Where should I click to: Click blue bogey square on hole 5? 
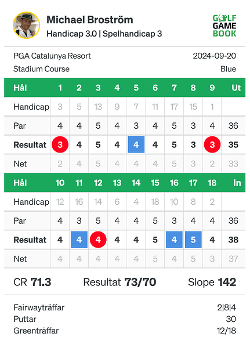[x=136, y=144]
